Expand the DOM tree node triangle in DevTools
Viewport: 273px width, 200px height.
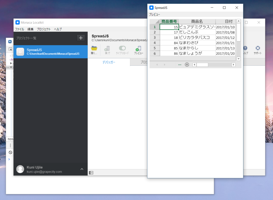tap(11, 63)
